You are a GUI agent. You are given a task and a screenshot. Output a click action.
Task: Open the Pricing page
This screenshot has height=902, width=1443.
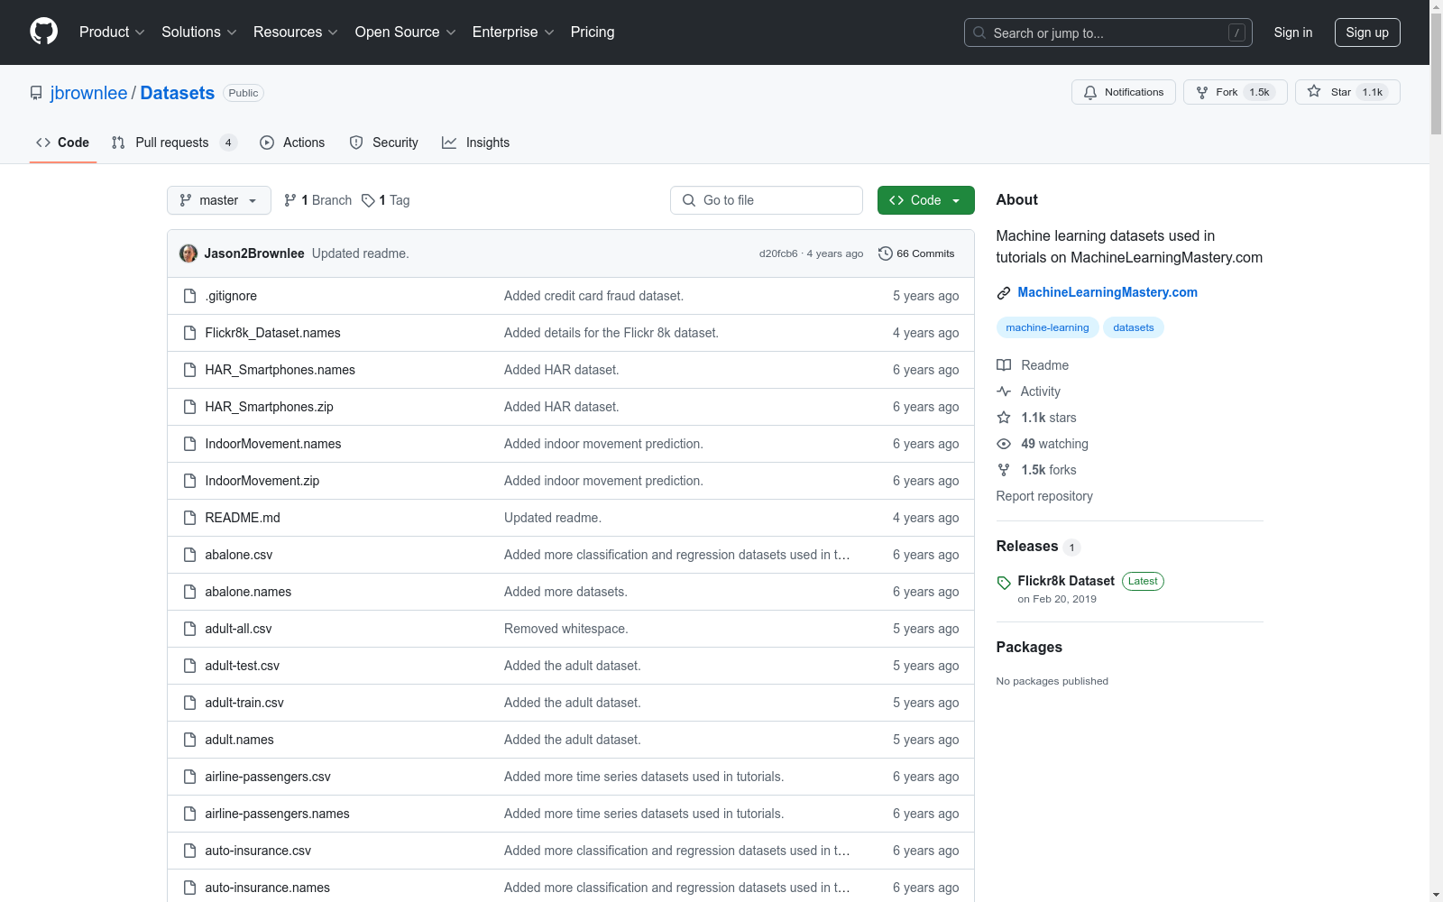point(593,32)
